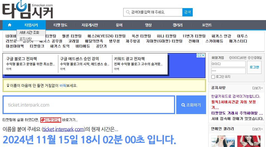This screenshot has width=266, height=147.
Task: Click the ad info icon on the banner
Action: pyautogui.click(x=199, y=56)
